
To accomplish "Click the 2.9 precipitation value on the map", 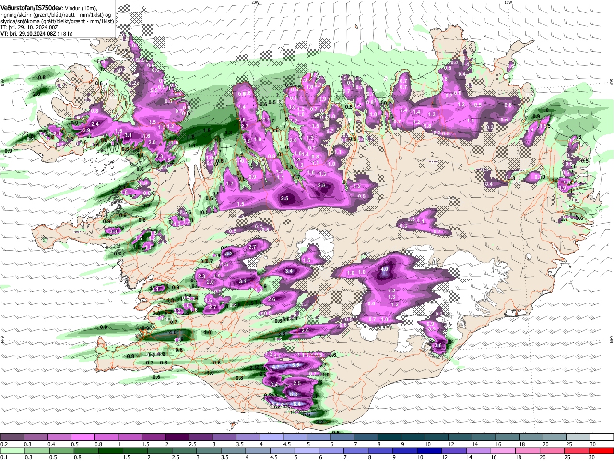I will [x=87, y=131].
